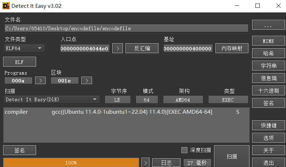Click the Programs value 000a
The width and height of the screenshot is (286, 167).
coord(18,81)
